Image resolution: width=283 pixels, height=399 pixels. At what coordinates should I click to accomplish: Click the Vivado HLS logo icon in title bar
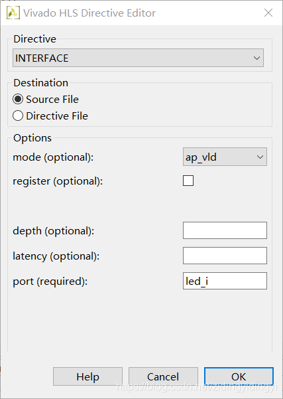pos(13,13)
